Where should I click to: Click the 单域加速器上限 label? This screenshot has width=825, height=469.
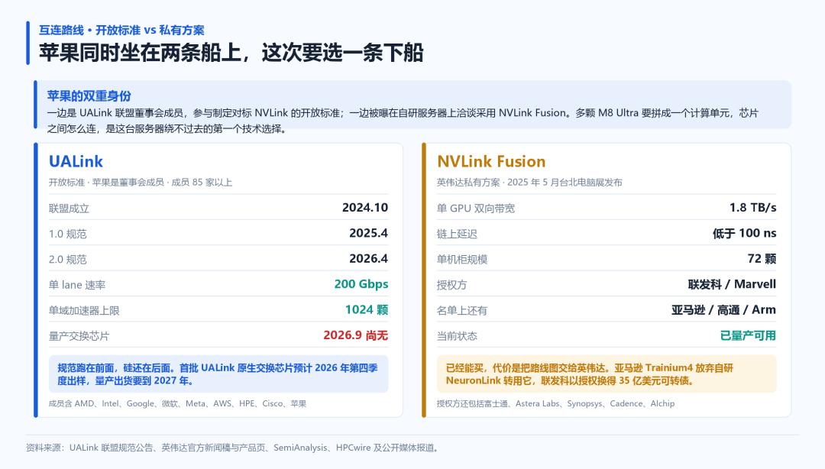tap(84, 311)
